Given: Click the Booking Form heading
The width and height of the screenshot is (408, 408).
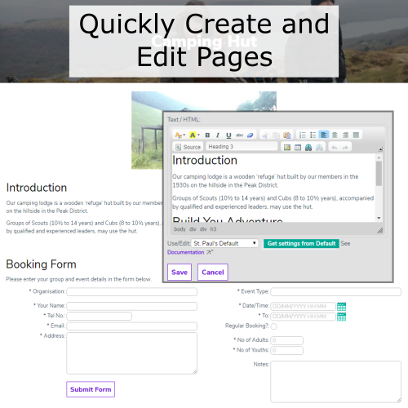Looking at the screenshot, I should 41,264.
